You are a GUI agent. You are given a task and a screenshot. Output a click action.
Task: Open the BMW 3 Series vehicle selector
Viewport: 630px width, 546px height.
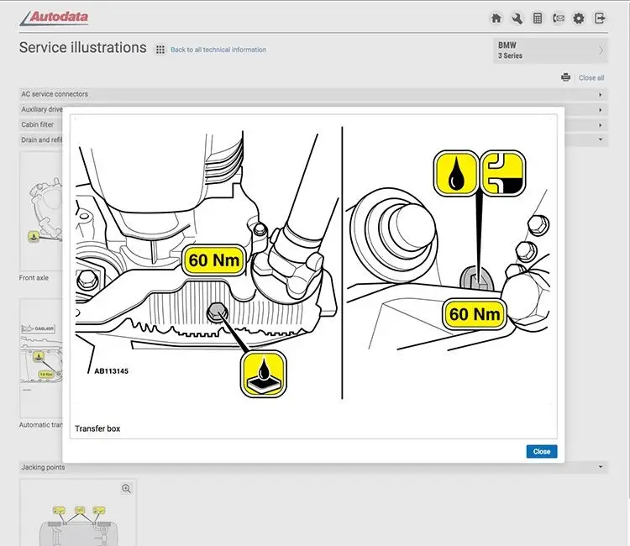[550, 50]
